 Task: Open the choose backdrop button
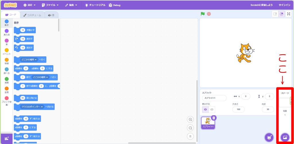pyautogui.click(x=285, y=137)
